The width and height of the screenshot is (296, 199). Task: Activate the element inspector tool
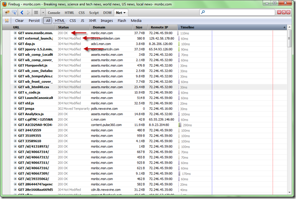(x=15, y=12)
